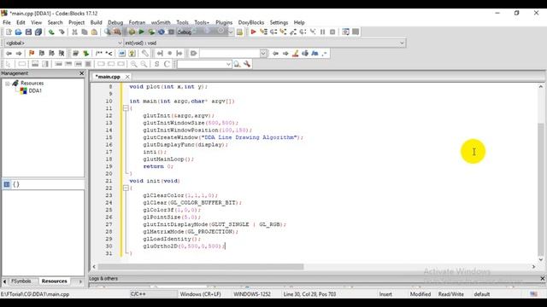This screenshot has height=307, width=547.
Task: Click the Replace icon
Action: 117,32
